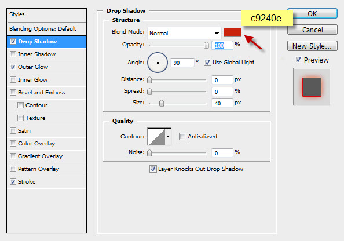Enable the Inner Glow checkbox

point(13,80)
